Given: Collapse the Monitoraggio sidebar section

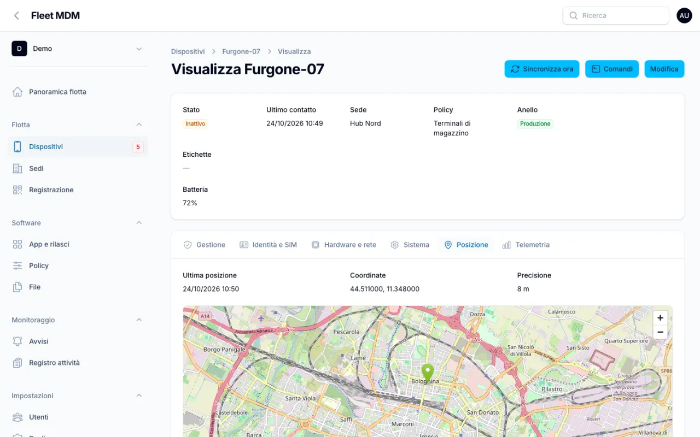Looking at the screenshot, I should tap(139, 320).
